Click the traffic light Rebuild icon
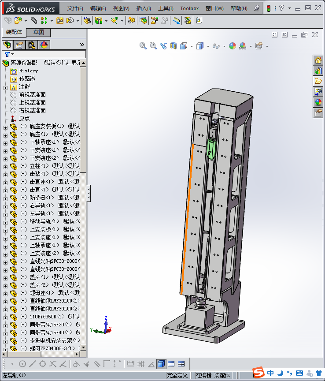 (x=269, y=8)
